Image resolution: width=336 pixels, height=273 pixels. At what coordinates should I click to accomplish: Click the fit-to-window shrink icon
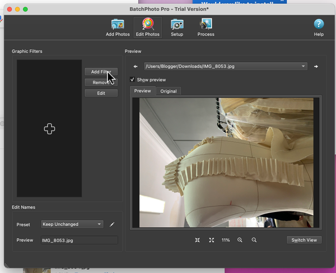pos(198,240)
